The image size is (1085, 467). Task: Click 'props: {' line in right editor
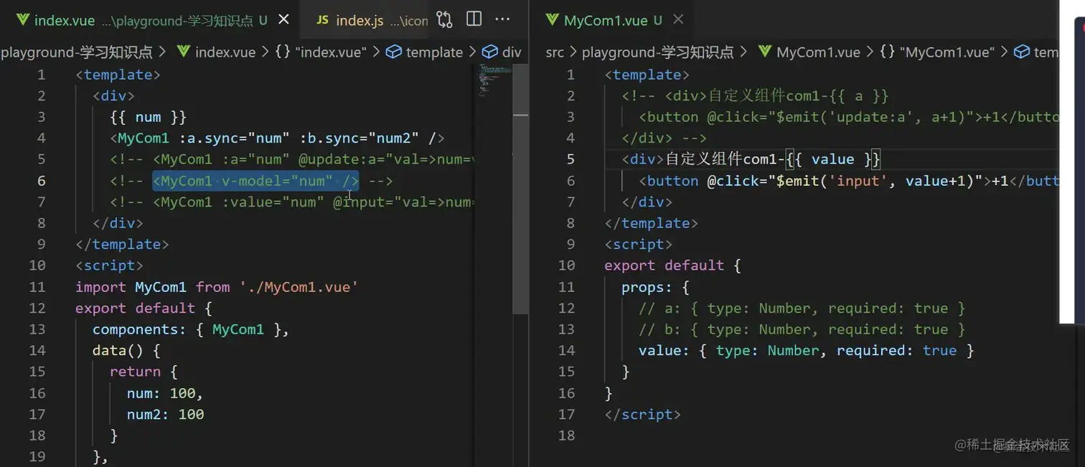(x=655, y=287)
